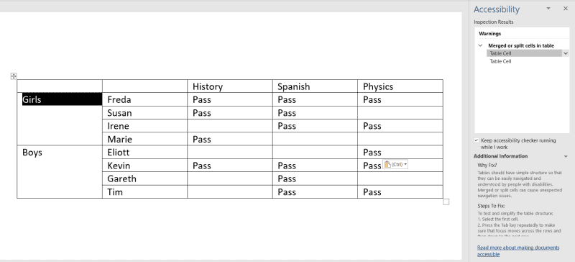Open the Paste Options (Ctrl) icon
The height and width of the screenshot is (262, 575).
pyautogui.click(x=395, y=165)
